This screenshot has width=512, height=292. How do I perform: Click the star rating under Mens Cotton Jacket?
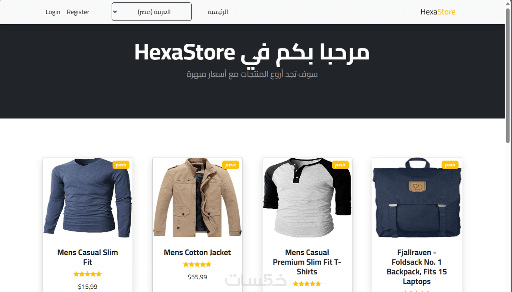pos(197,265)
